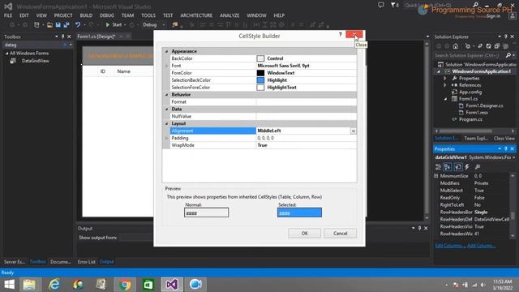Click the New Project toolbar icon
519x292 pixels.
(x=36, y=24)
